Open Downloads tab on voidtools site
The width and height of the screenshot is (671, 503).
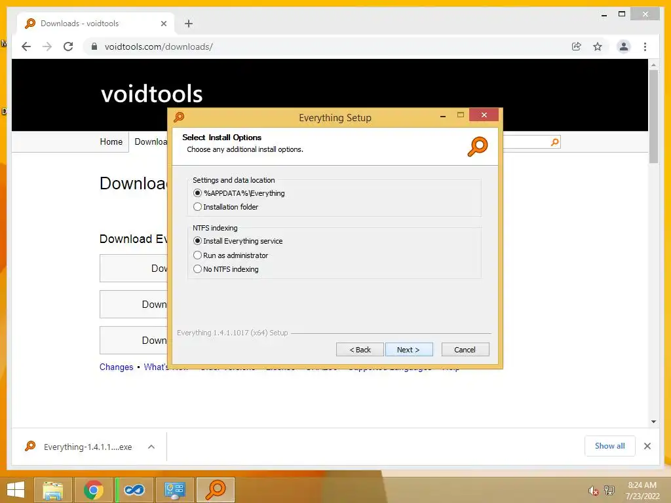pyautogui.click(x=151, y=141)
